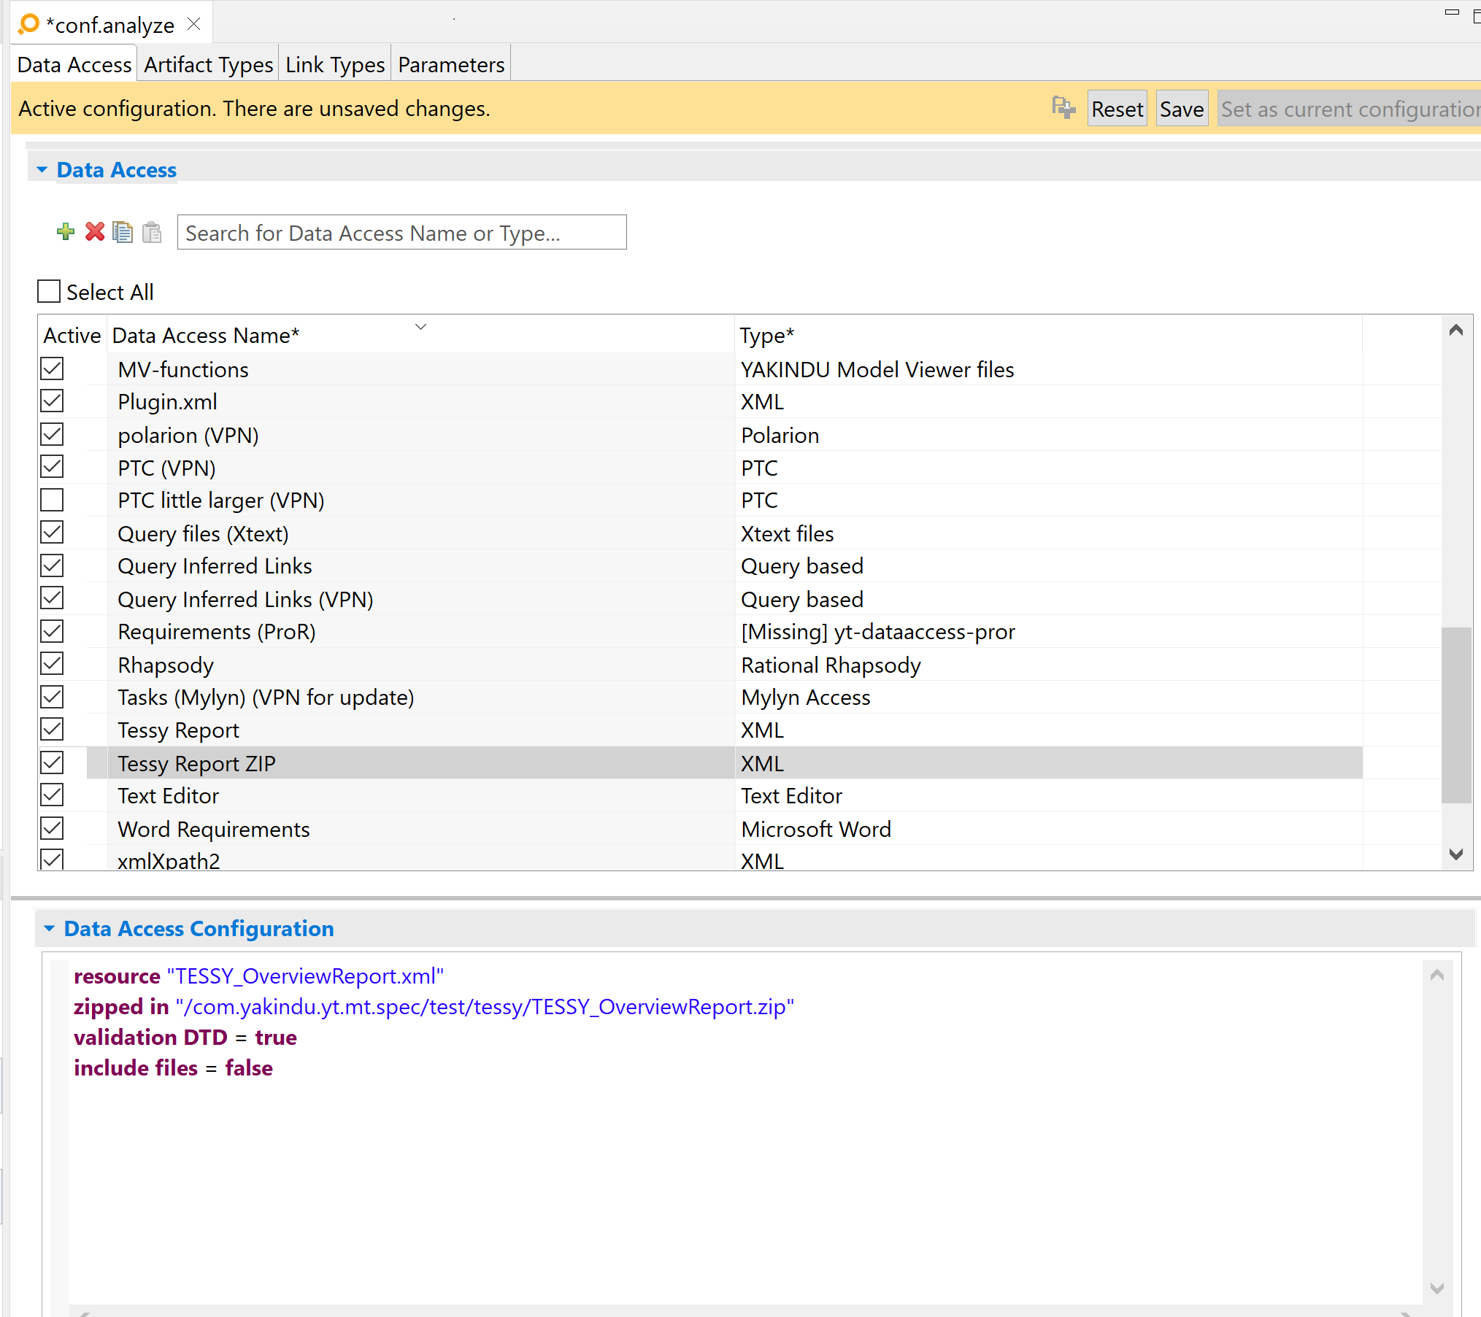Uncheck the Tessy Report active checkbox

click(x=52, y=730)
